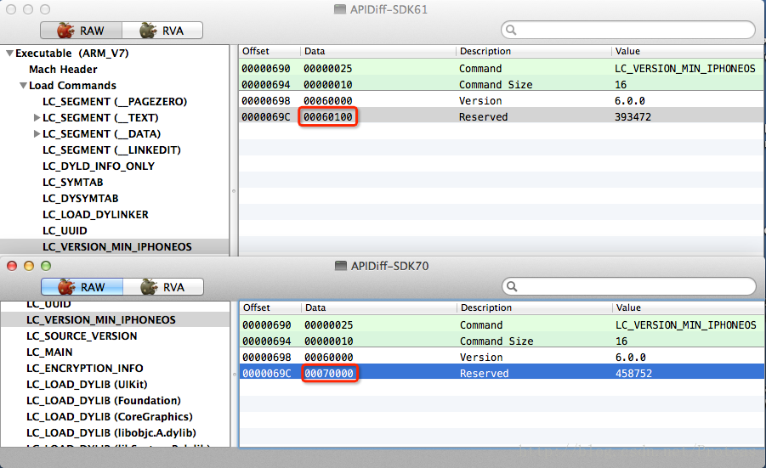766x468 pixels.
Task: Select RAW mode in APIDiff-SDK61 window
Action: pyautogui.click(x=81, y=31)
